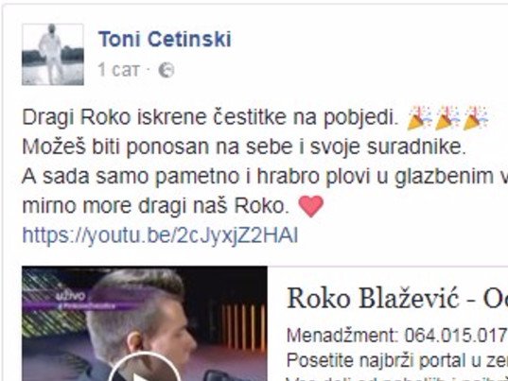Click 'A sada samo pametno' text line
Screen dimensions: 508x381
pos(265,177)
